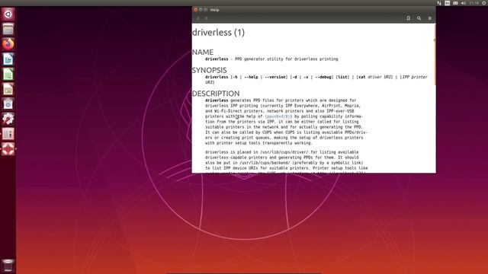Click the 'Help' title bar text
Screen dimensions: 488x274
click(x=214, y=10)
